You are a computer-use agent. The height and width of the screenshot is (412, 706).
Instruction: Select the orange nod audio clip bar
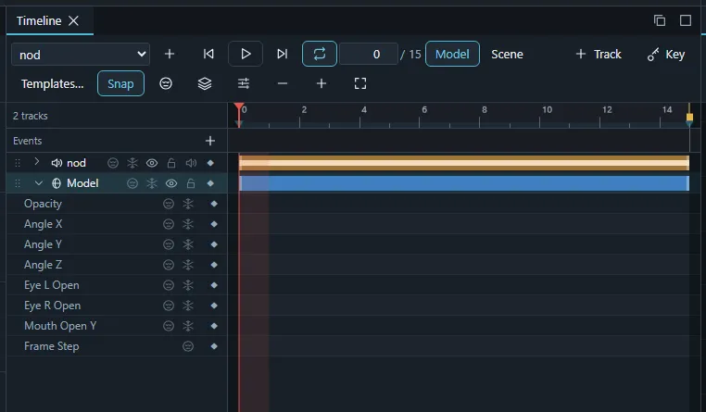coord(464,163)
